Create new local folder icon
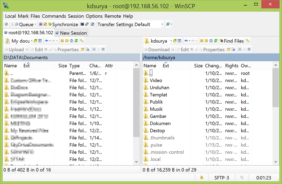Image resolution: width=282 pixels, height=184 pixels. (83, 49)
